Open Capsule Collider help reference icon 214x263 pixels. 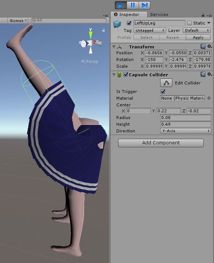pyautogui.click(x=203, y=74)
